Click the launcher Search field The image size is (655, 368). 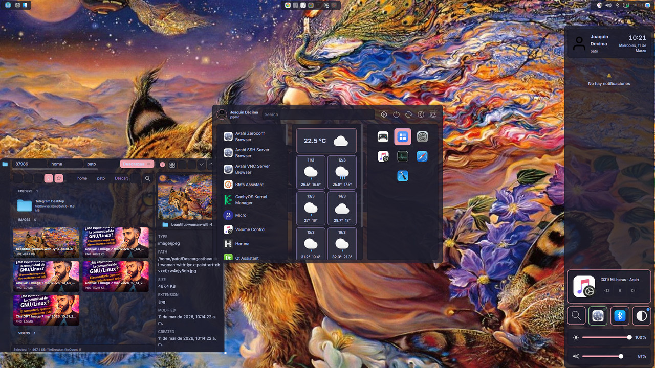319,114
